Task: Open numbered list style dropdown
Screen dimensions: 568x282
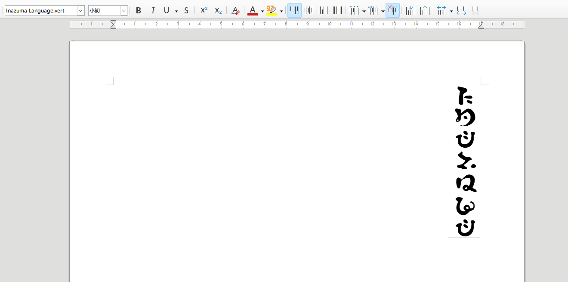Action: pyautogui.click(x=383, y=11)
